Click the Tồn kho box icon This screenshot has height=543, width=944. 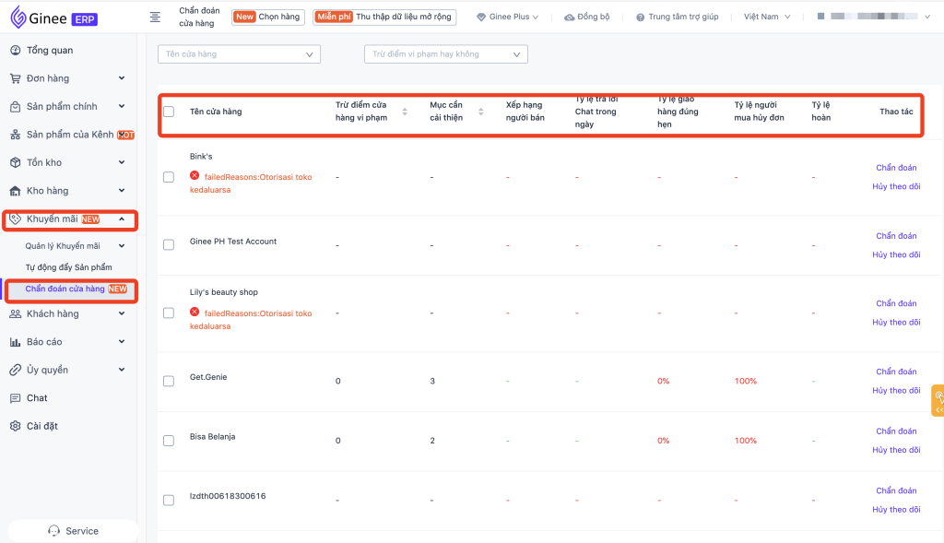(x=15, y=162)
